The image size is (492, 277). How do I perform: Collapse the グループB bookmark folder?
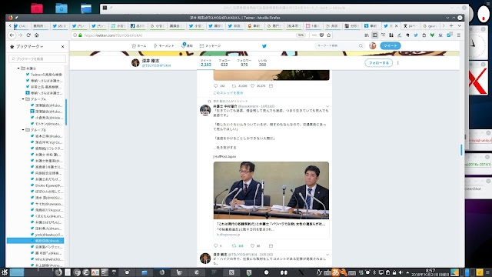coord(23,130)
